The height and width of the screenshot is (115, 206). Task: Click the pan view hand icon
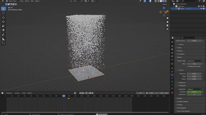167,22
